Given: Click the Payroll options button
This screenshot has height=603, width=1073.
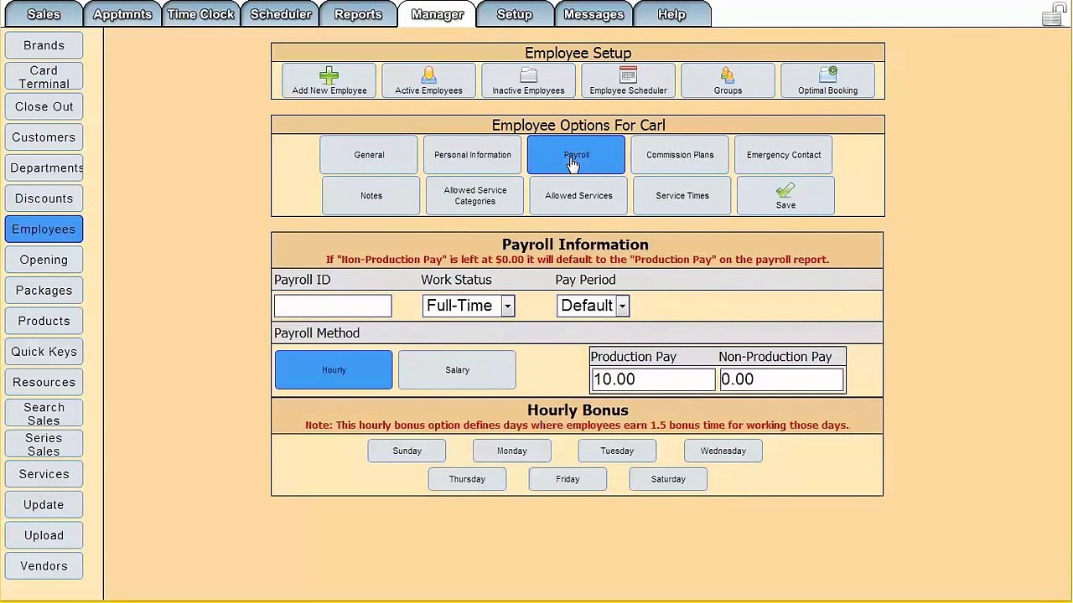Looking at the screenshot, I should tap(576, 155).
